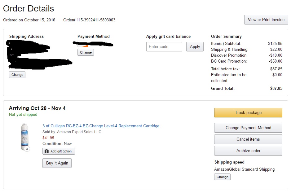Viewport: 291px width, 193px height.
Task: Click Buy it Again
Action: 57,163
